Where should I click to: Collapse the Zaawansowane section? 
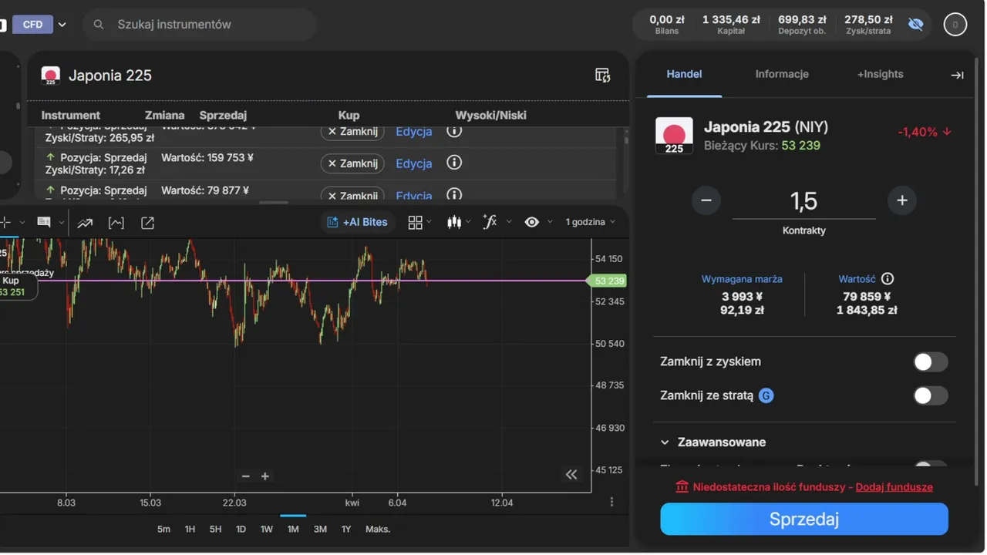tap(665, 442)
